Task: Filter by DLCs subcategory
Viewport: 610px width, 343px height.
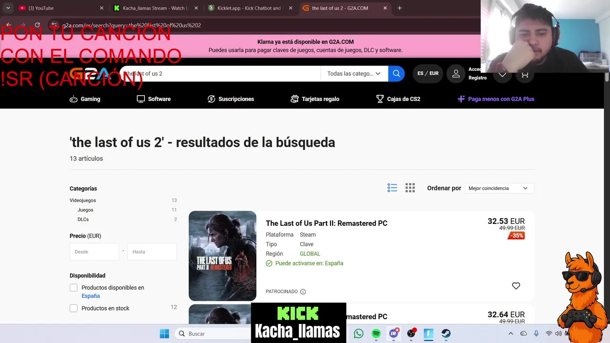Action: 83,220
